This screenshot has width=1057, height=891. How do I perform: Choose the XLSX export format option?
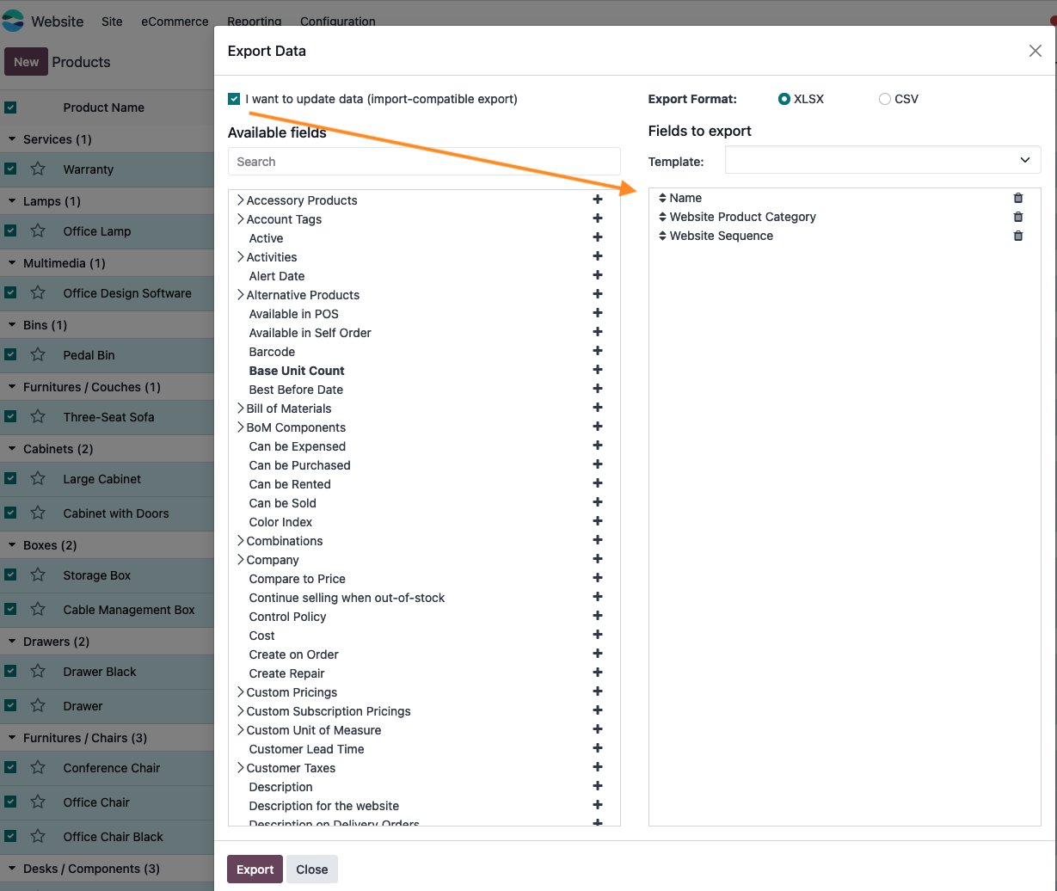[x=784, y=99]
